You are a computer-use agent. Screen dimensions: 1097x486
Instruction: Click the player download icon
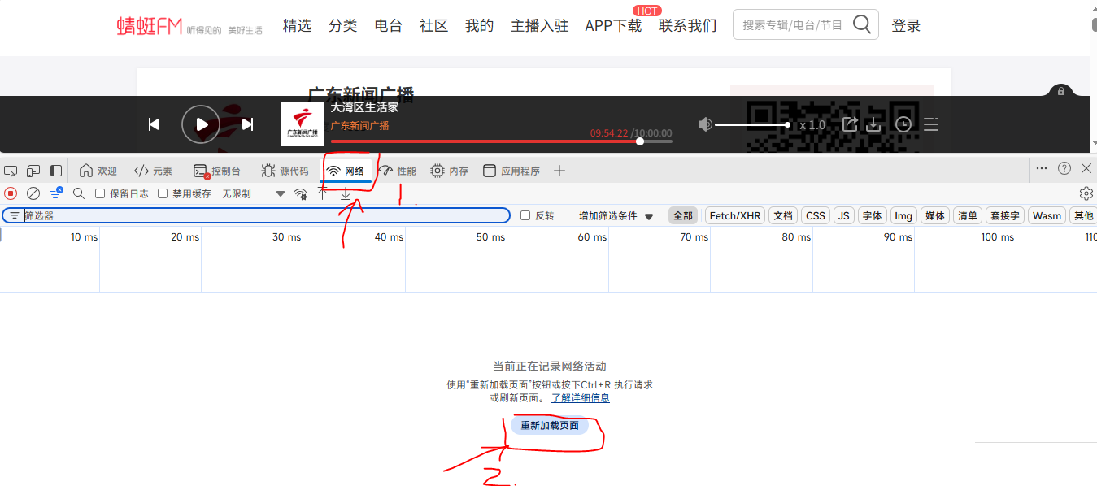873,124
